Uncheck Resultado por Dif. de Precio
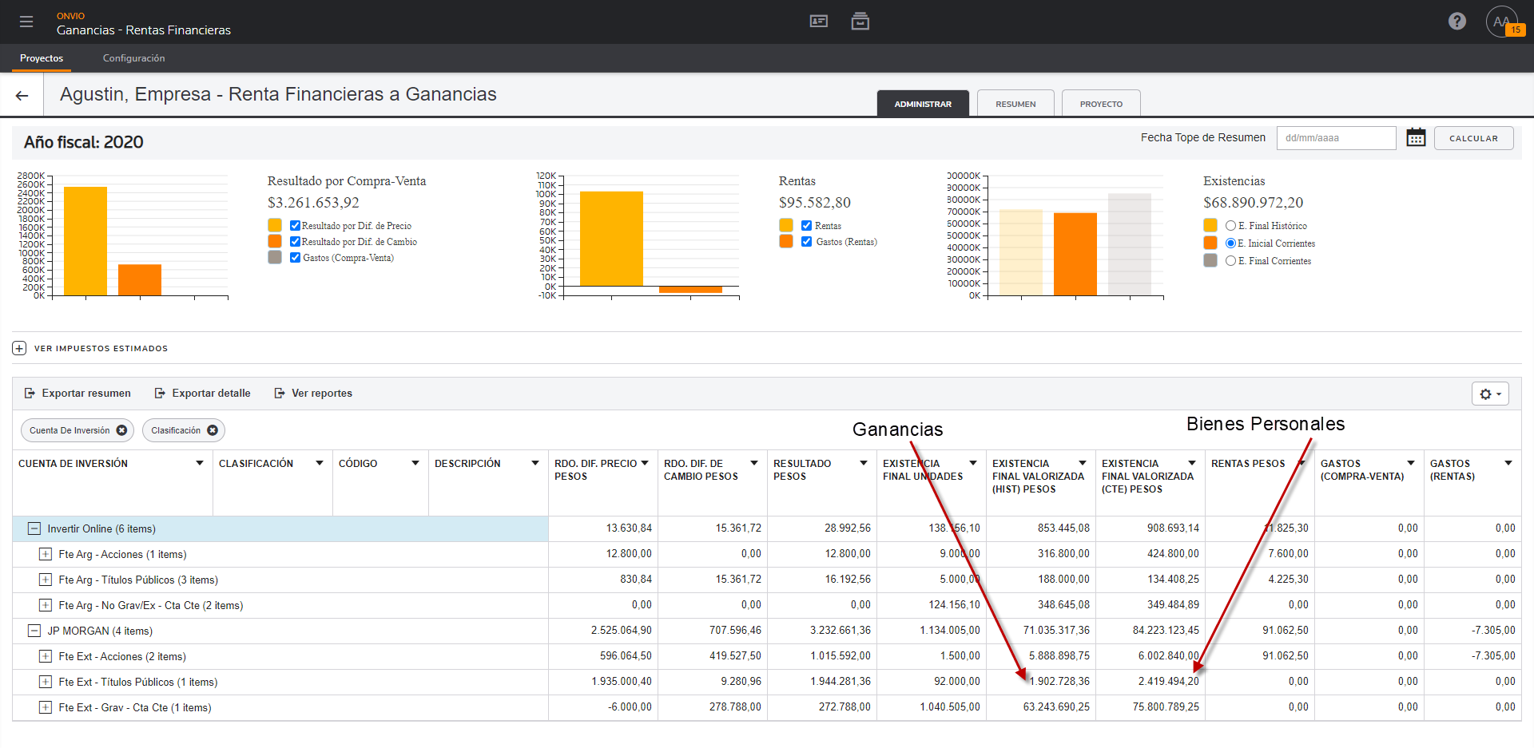 pos(295,226)
